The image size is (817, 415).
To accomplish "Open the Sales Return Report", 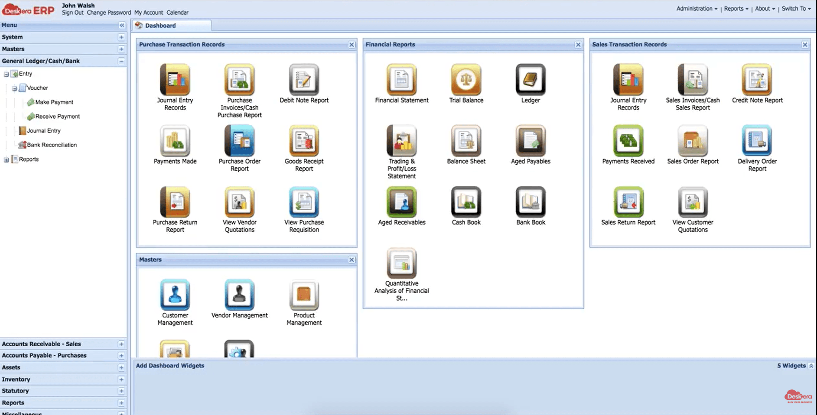I will click(628, 202).
